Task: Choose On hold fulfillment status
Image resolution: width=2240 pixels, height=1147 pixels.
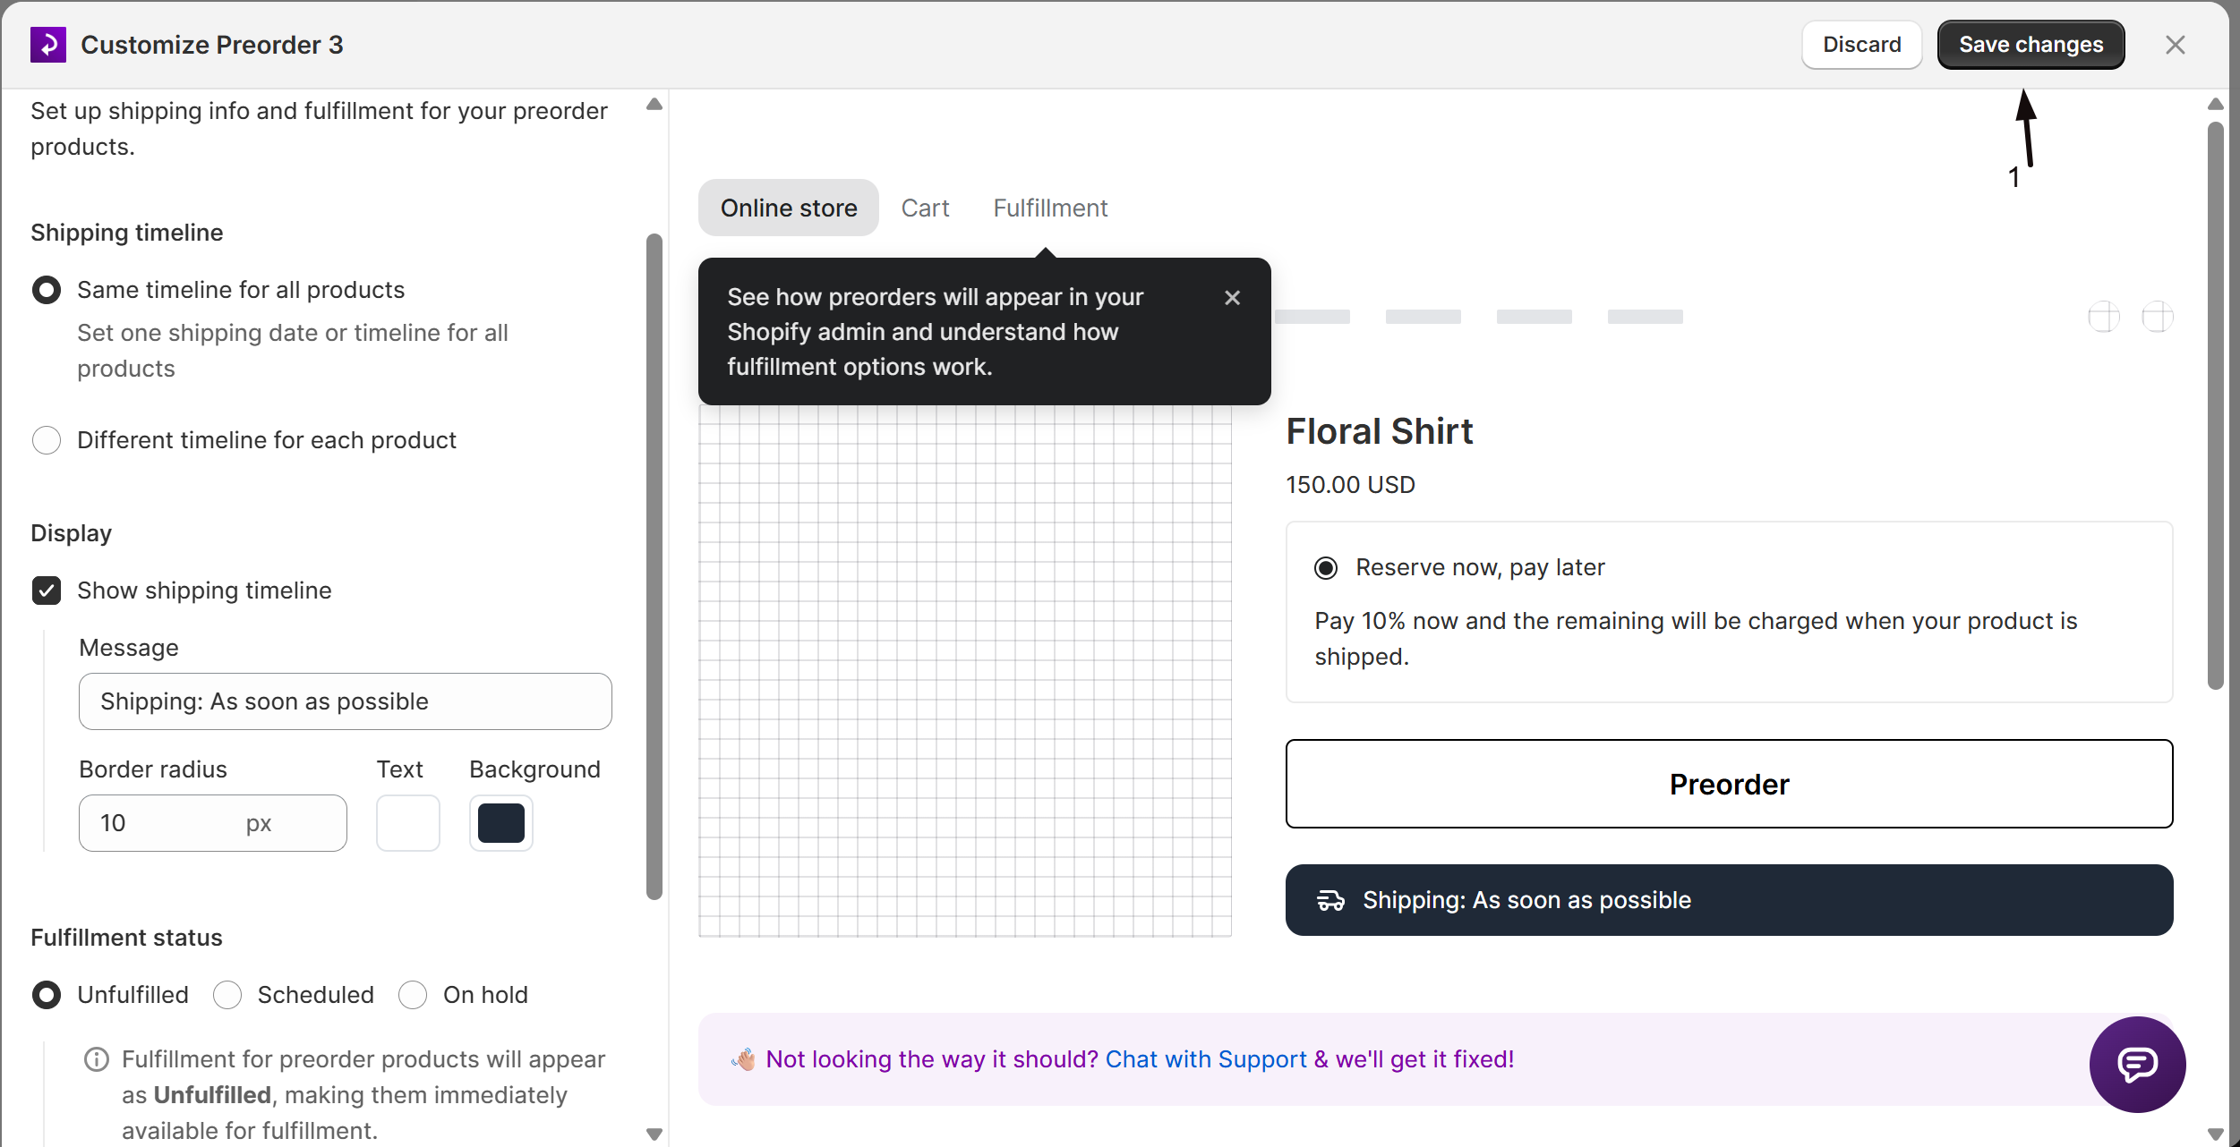Action: (413, 995)
